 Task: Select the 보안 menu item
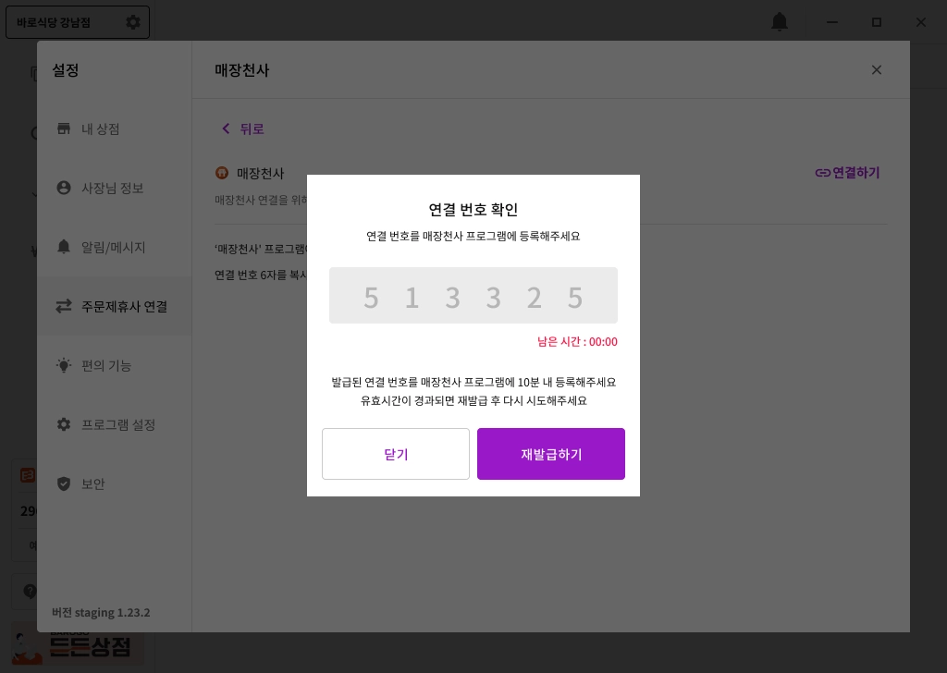(93, 483)
